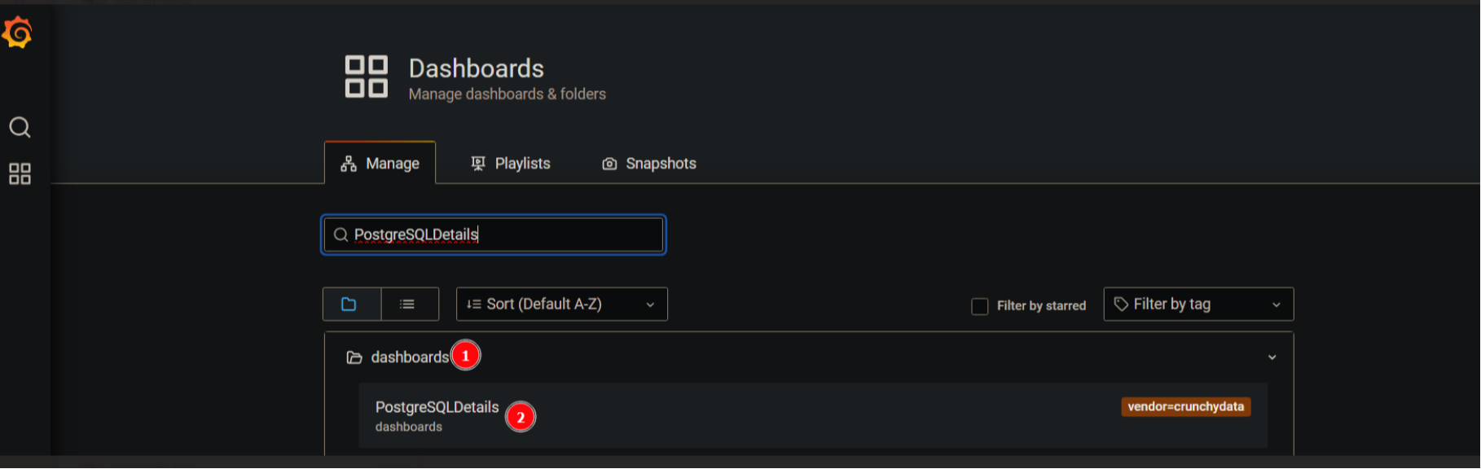Screen dimensions: 1481x469
Task: Open the Grafana logo home icon
Action: [x=17, y=33]
